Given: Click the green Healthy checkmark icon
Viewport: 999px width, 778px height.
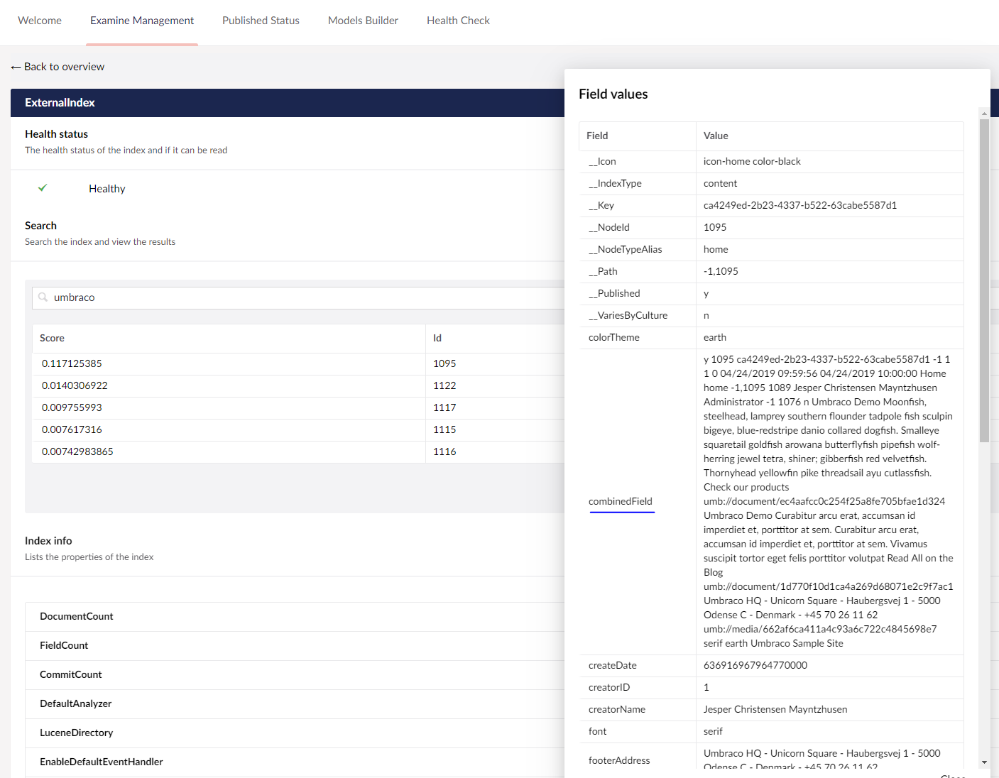Looking at the screenshot, I should coord(43,188).
